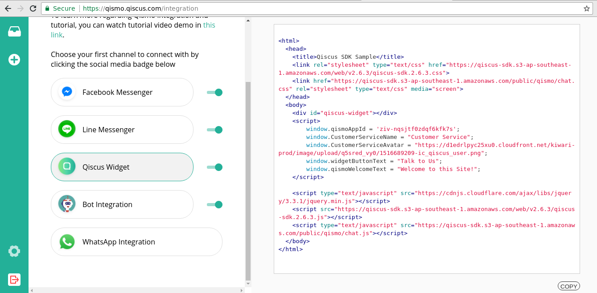Open the inbox icon in the sidebar
This screenshot has height=293, width=597.
click(x=14, y=32)
